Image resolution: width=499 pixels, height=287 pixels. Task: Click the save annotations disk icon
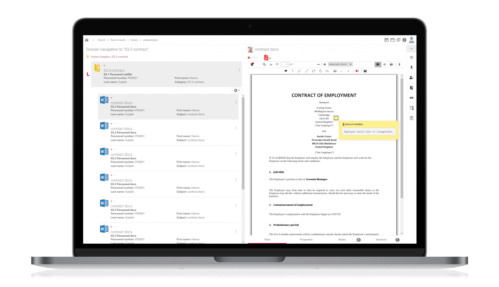365,71
